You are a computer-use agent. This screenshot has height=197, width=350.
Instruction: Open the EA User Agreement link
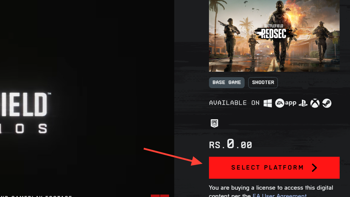tap(280, 195)
